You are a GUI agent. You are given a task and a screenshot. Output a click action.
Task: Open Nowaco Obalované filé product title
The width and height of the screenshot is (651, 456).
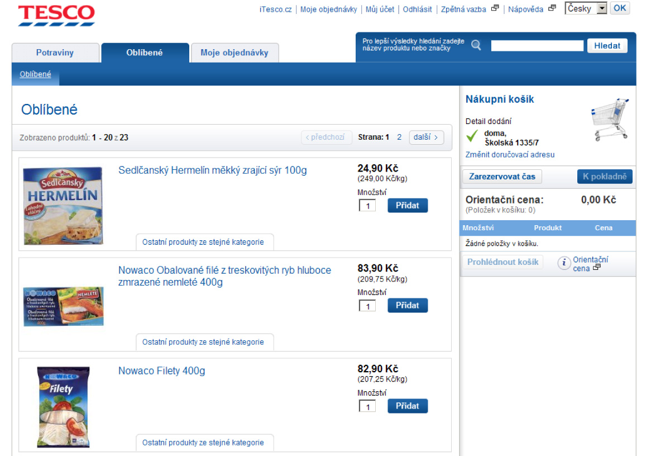[x=224, y=276]
